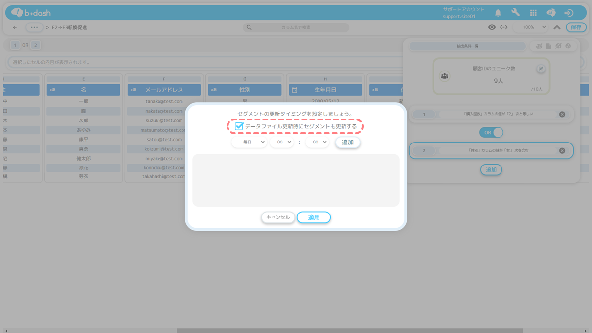The width and height of the screenshot is (592, 333).
Task: Select the メールアドレス column header
Action: 164,90
